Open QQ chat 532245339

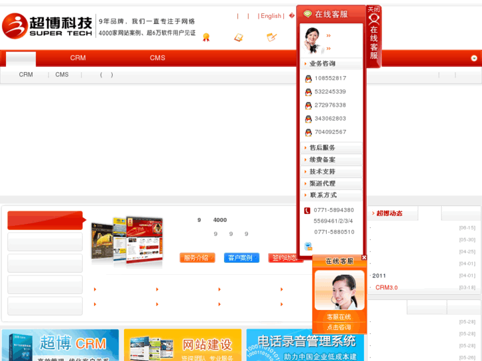[x=326, y=92]
